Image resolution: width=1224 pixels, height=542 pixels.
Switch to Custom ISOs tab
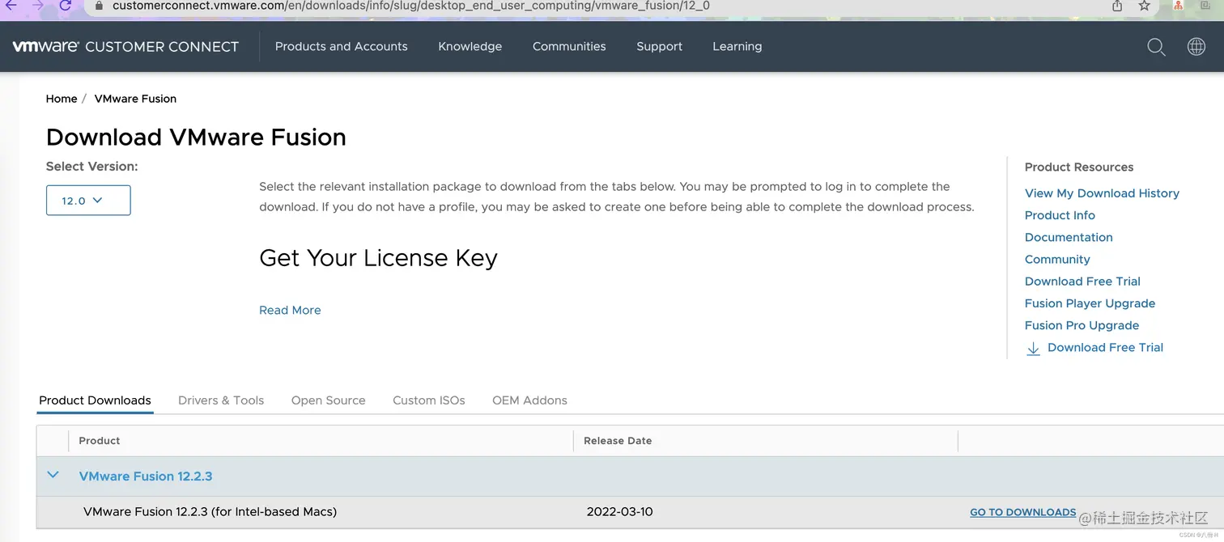click(429, 400)
